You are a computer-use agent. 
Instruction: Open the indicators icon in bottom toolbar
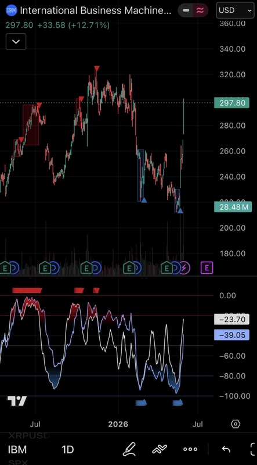click(160, 449)
